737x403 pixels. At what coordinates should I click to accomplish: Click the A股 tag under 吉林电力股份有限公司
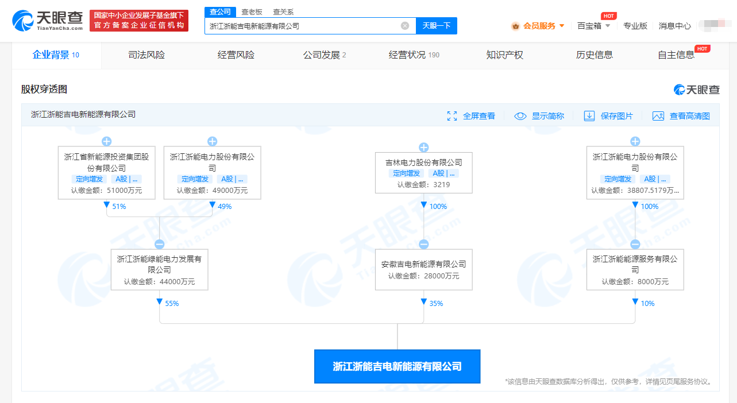point(443,173)
